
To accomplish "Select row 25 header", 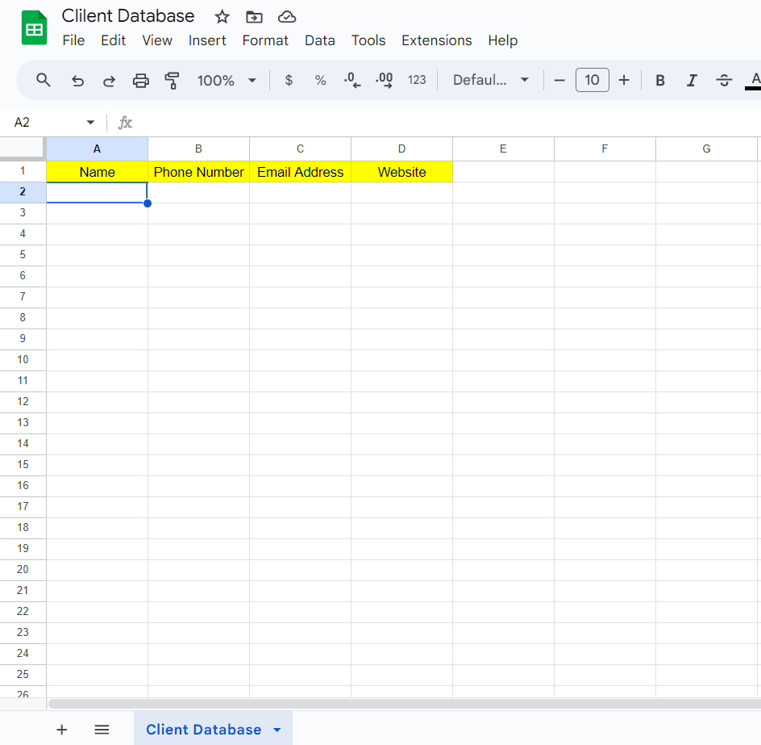I will point(23,675).
